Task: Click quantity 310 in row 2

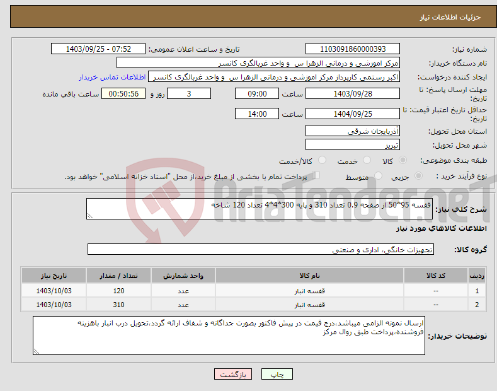Action: (x=118, y=305)
